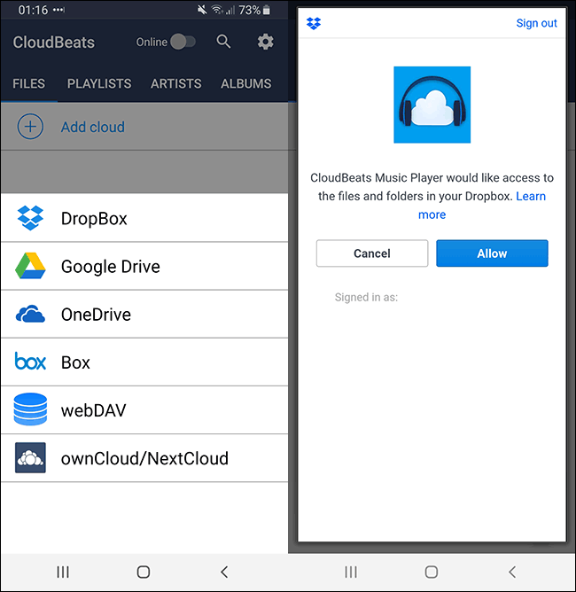576x592 pixels.
Task: Tap the battery indicator in status bar
Action: [267, 10]
